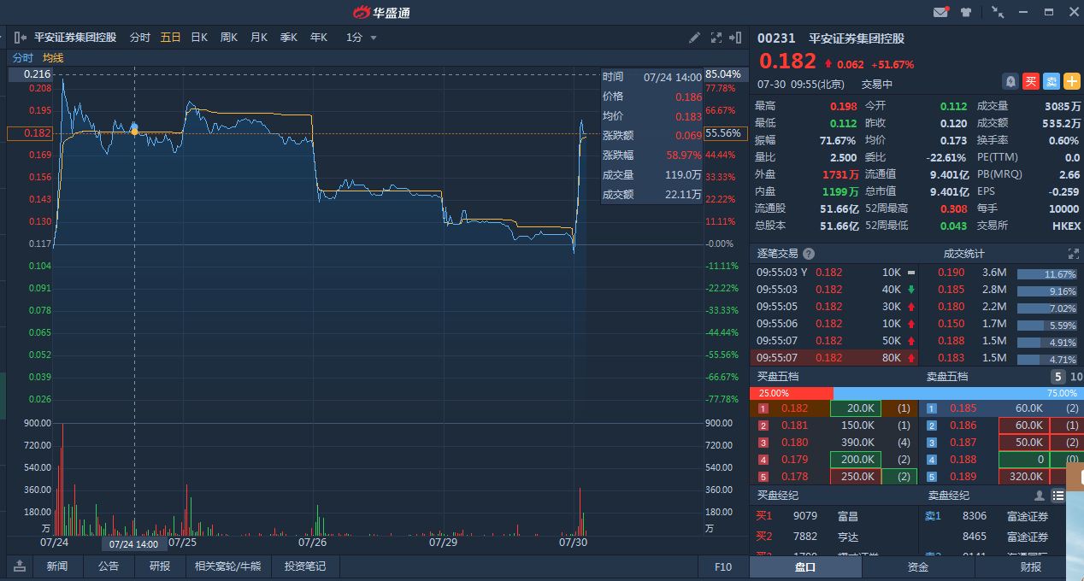Toggle the 分时 line legend
The width and height of the screenshot is (1084, 581).
(23, 58)
